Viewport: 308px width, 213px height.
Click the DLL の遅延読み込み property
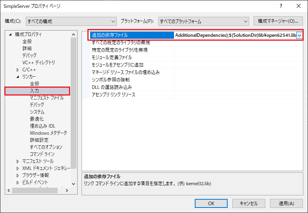112,87
